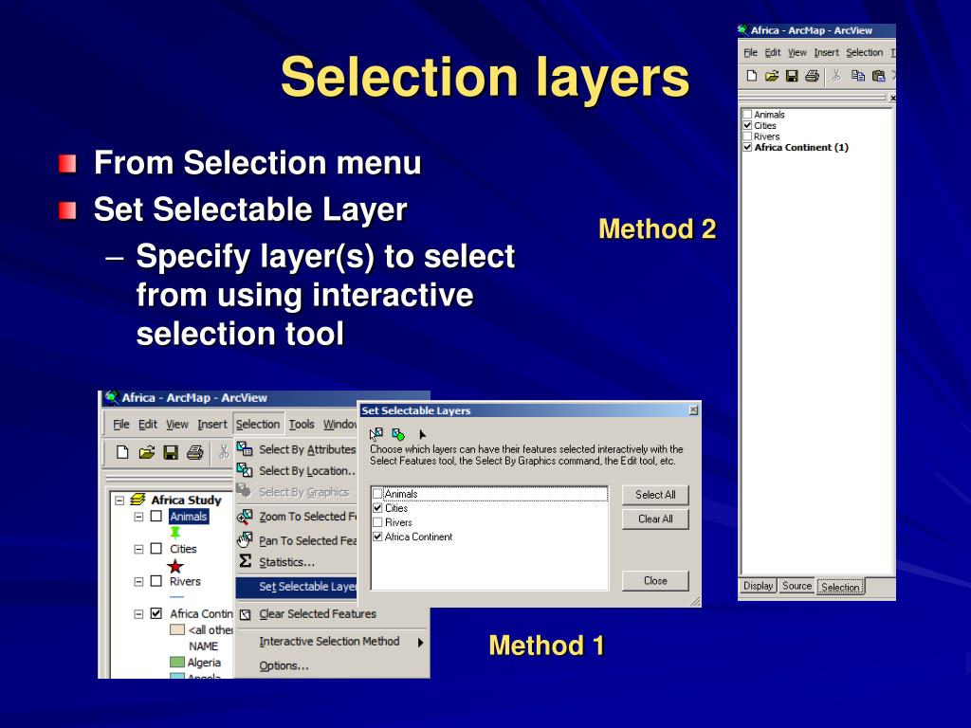Uncheck Cities in Set Selectable Layers dialog
Screen dimensions: 971x728
pyautogui.click(x=377, y=508)
